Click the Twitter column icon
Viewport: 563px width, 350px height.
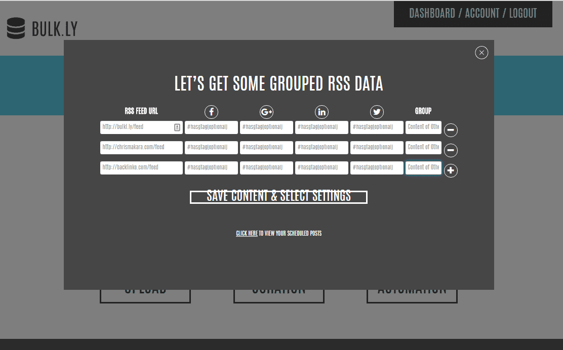(377, 112)
